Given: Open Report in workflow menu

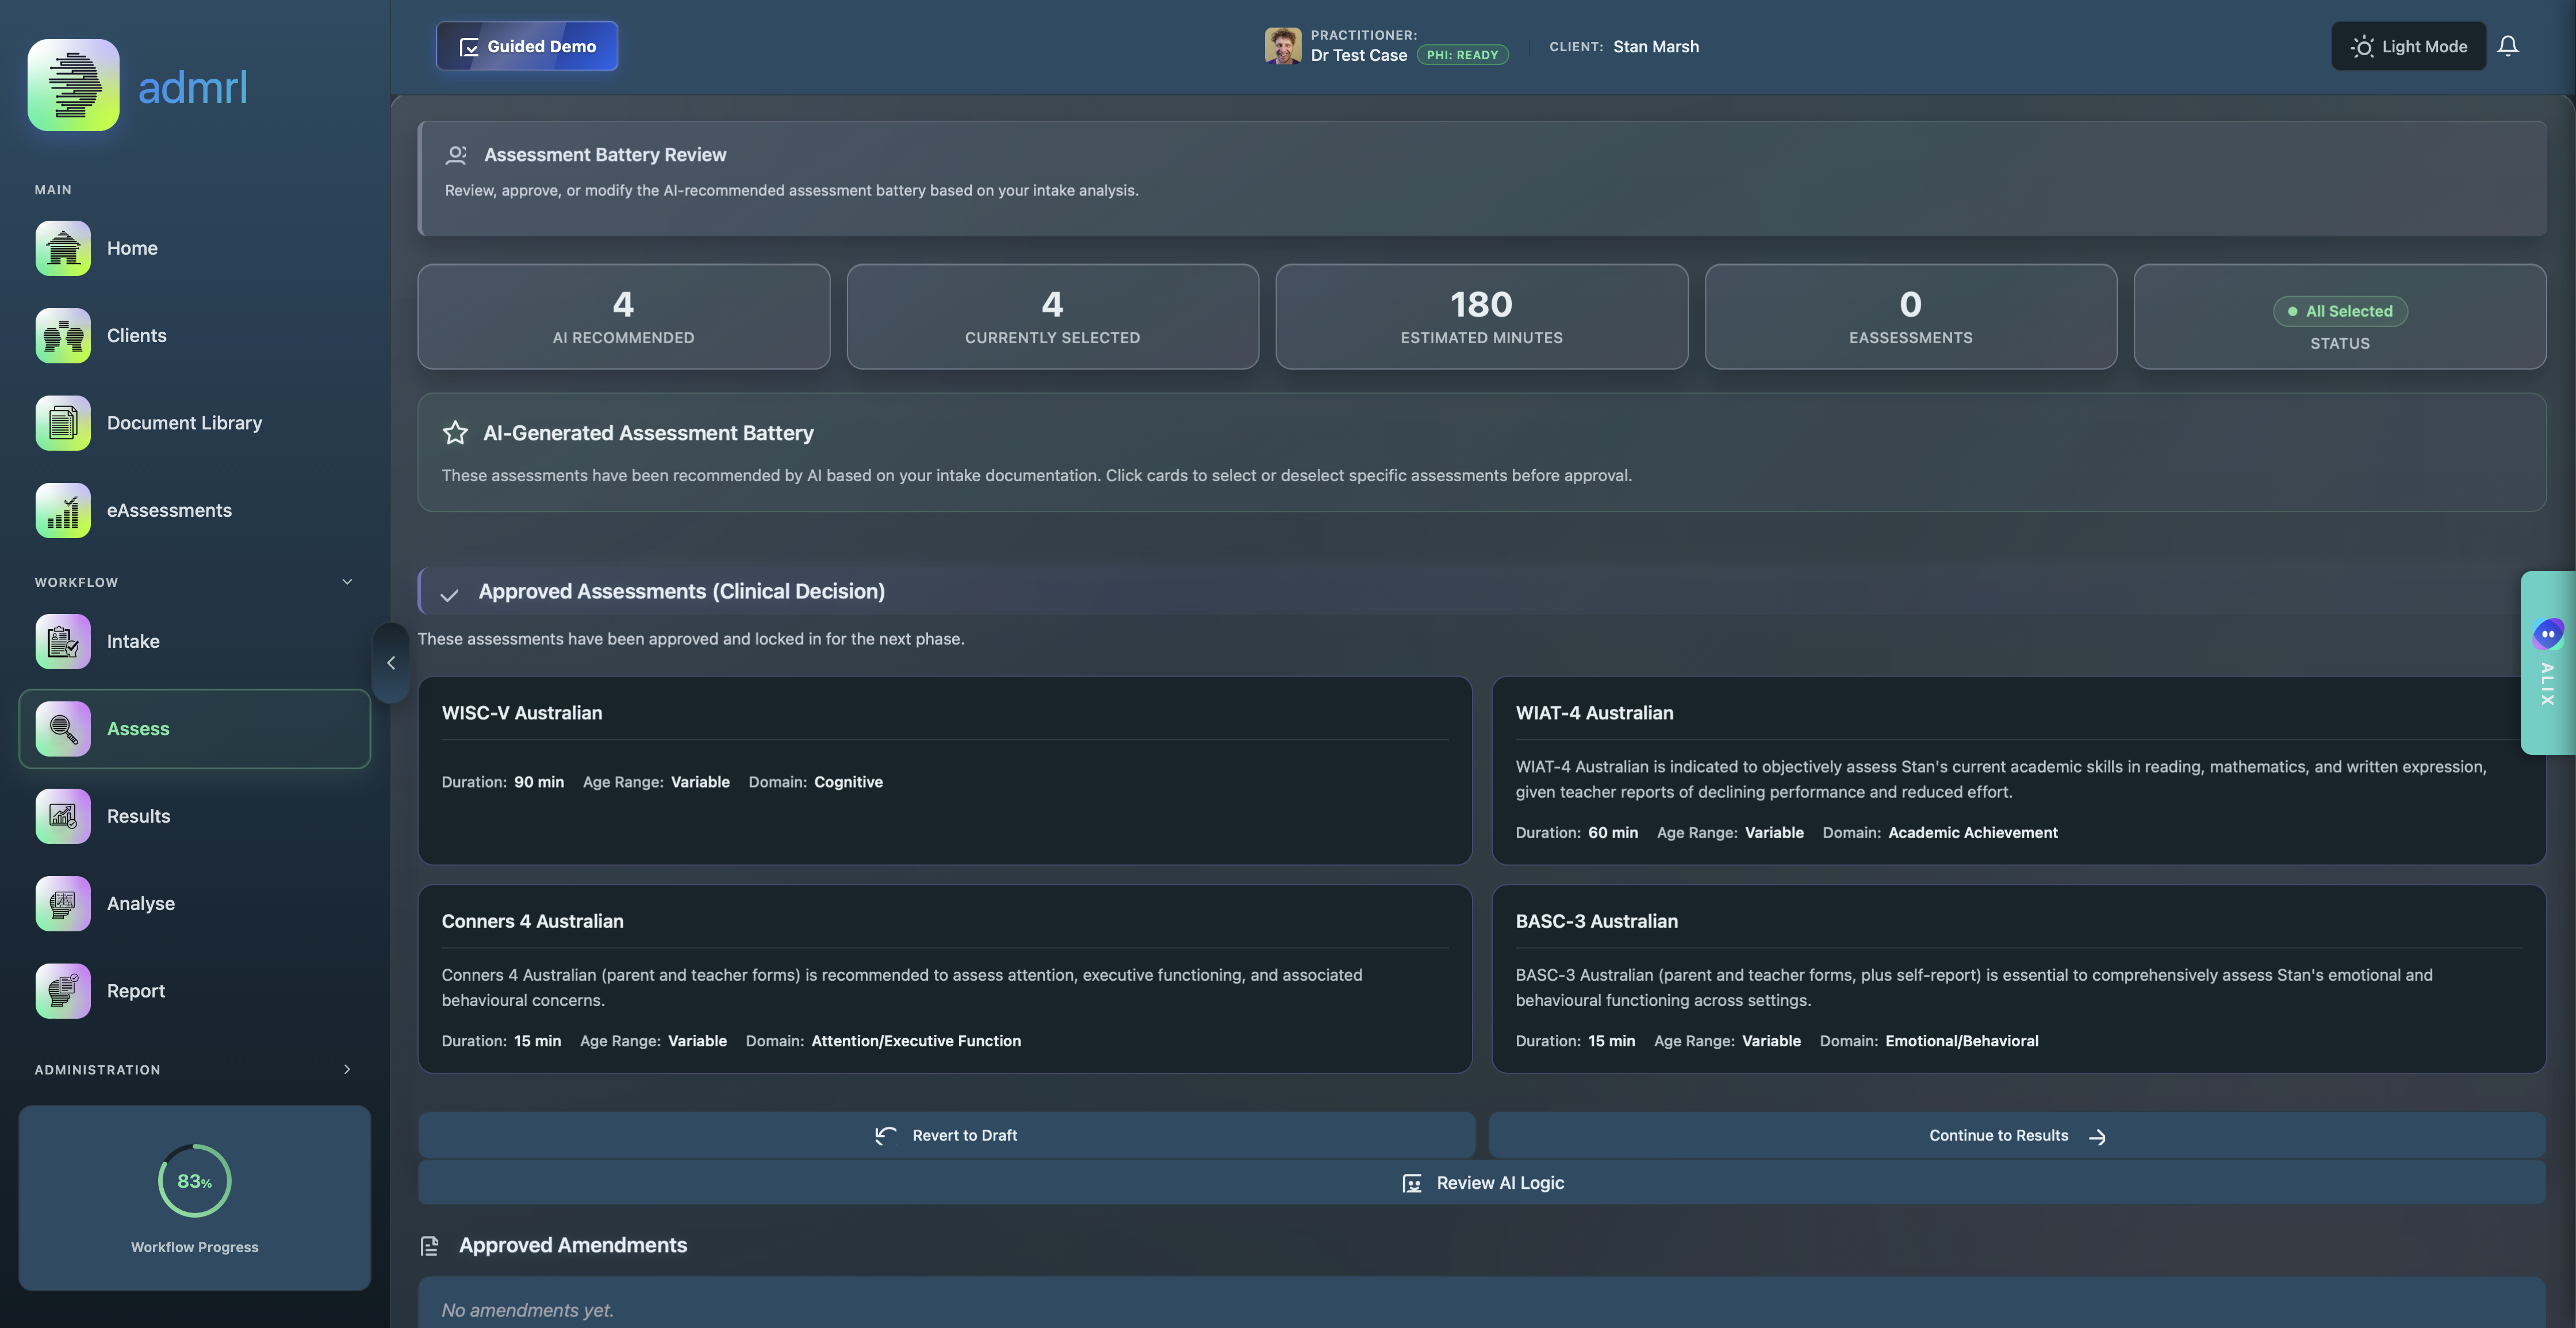Looking at the screenshot, I should (136, 991).
